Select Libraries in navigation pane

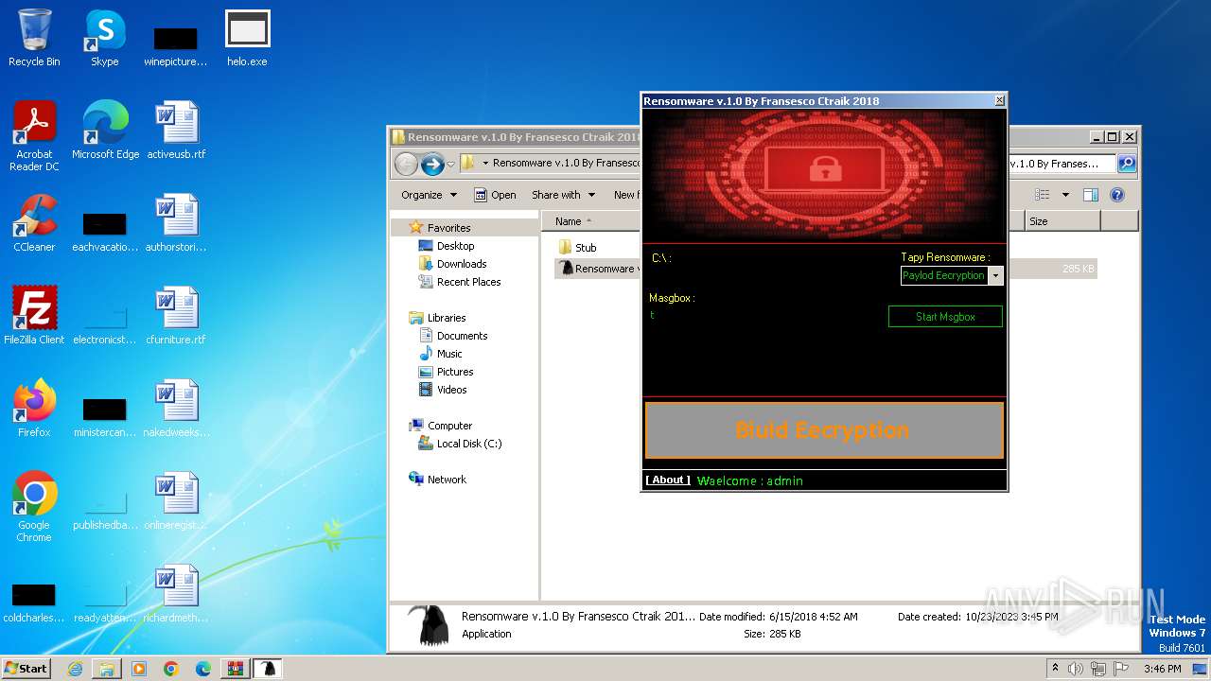[x=438, y=318]
